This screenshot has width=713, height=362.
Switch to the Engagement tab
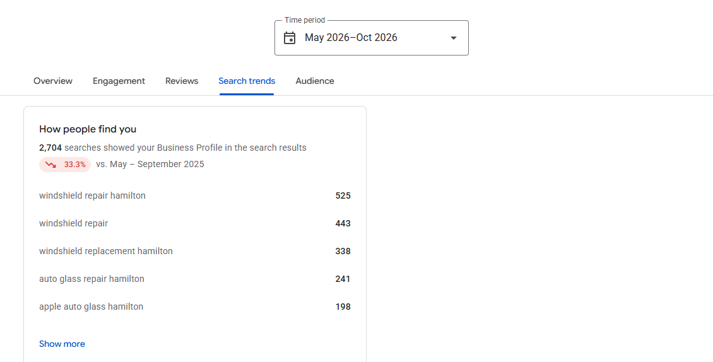(x=119, y=81)
